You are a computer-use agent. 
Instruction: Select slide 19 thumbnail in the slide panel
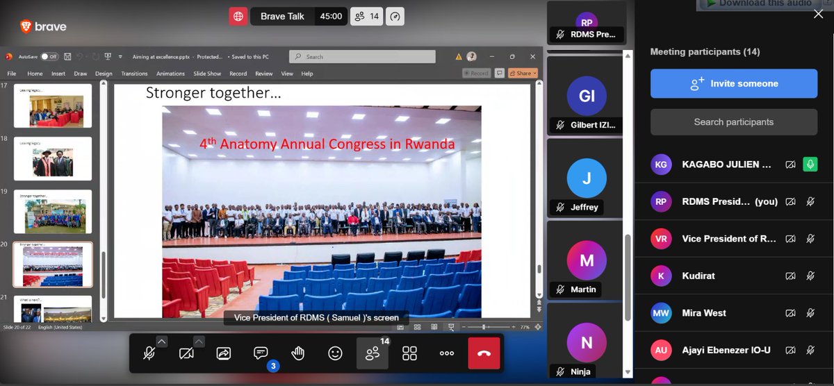[53, 212]
